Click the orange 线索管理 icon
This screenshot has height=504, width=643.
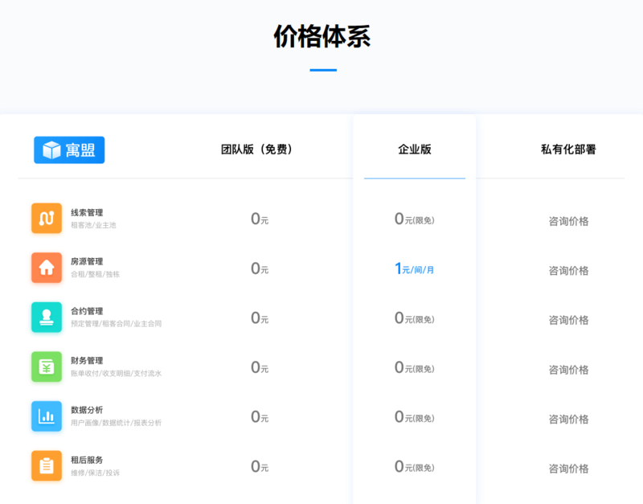coord(47,218)
